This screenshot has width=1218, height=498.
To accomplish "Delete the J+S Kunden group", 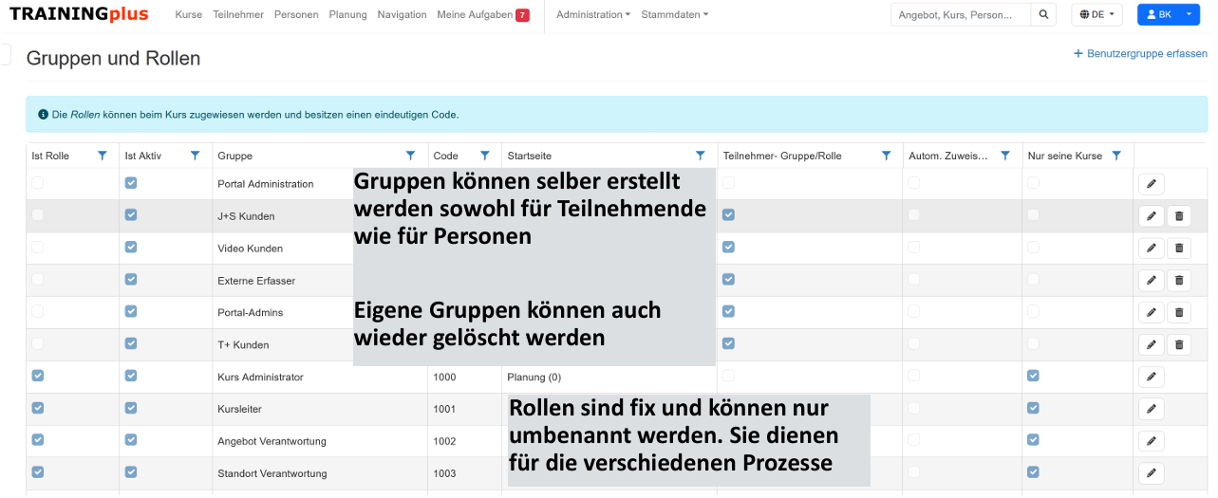I will [x=1179, y=216].
